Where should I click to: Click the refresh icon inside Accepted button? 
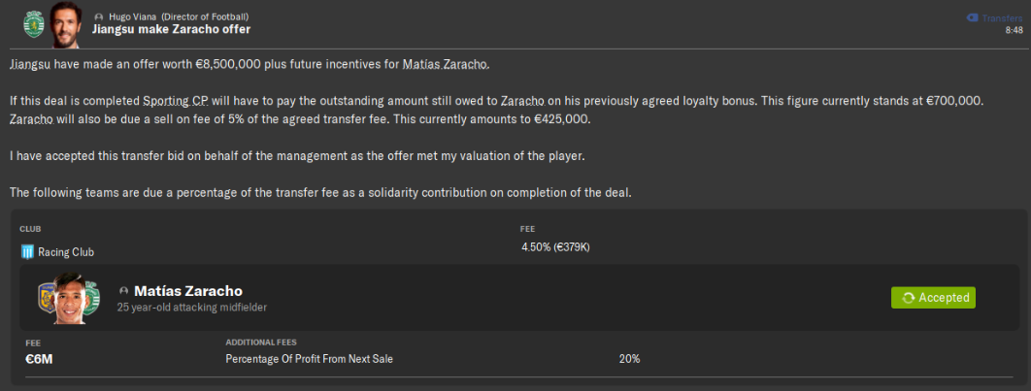908,298
